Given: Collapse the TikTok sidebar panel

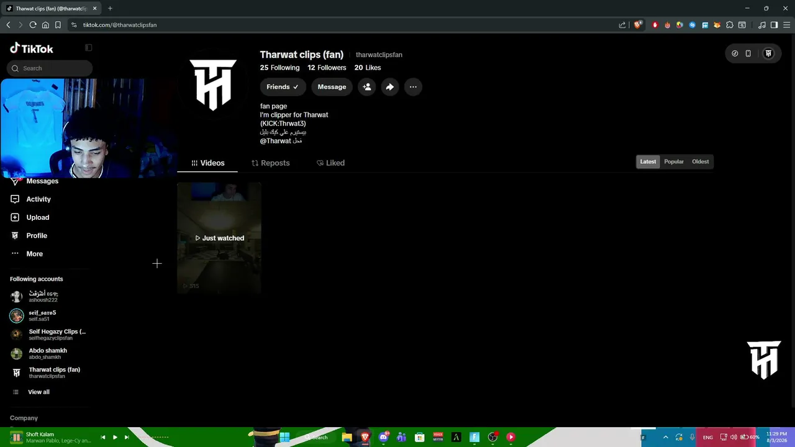Looking at the screenshot, I should tap(88, 48).
